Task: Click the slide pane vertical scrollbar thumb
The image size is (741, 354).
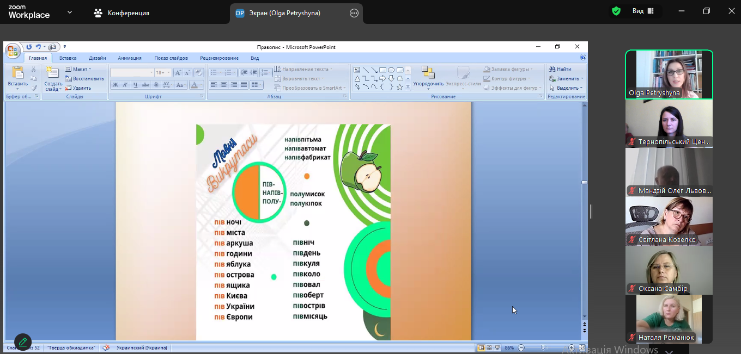Action: 585,182
